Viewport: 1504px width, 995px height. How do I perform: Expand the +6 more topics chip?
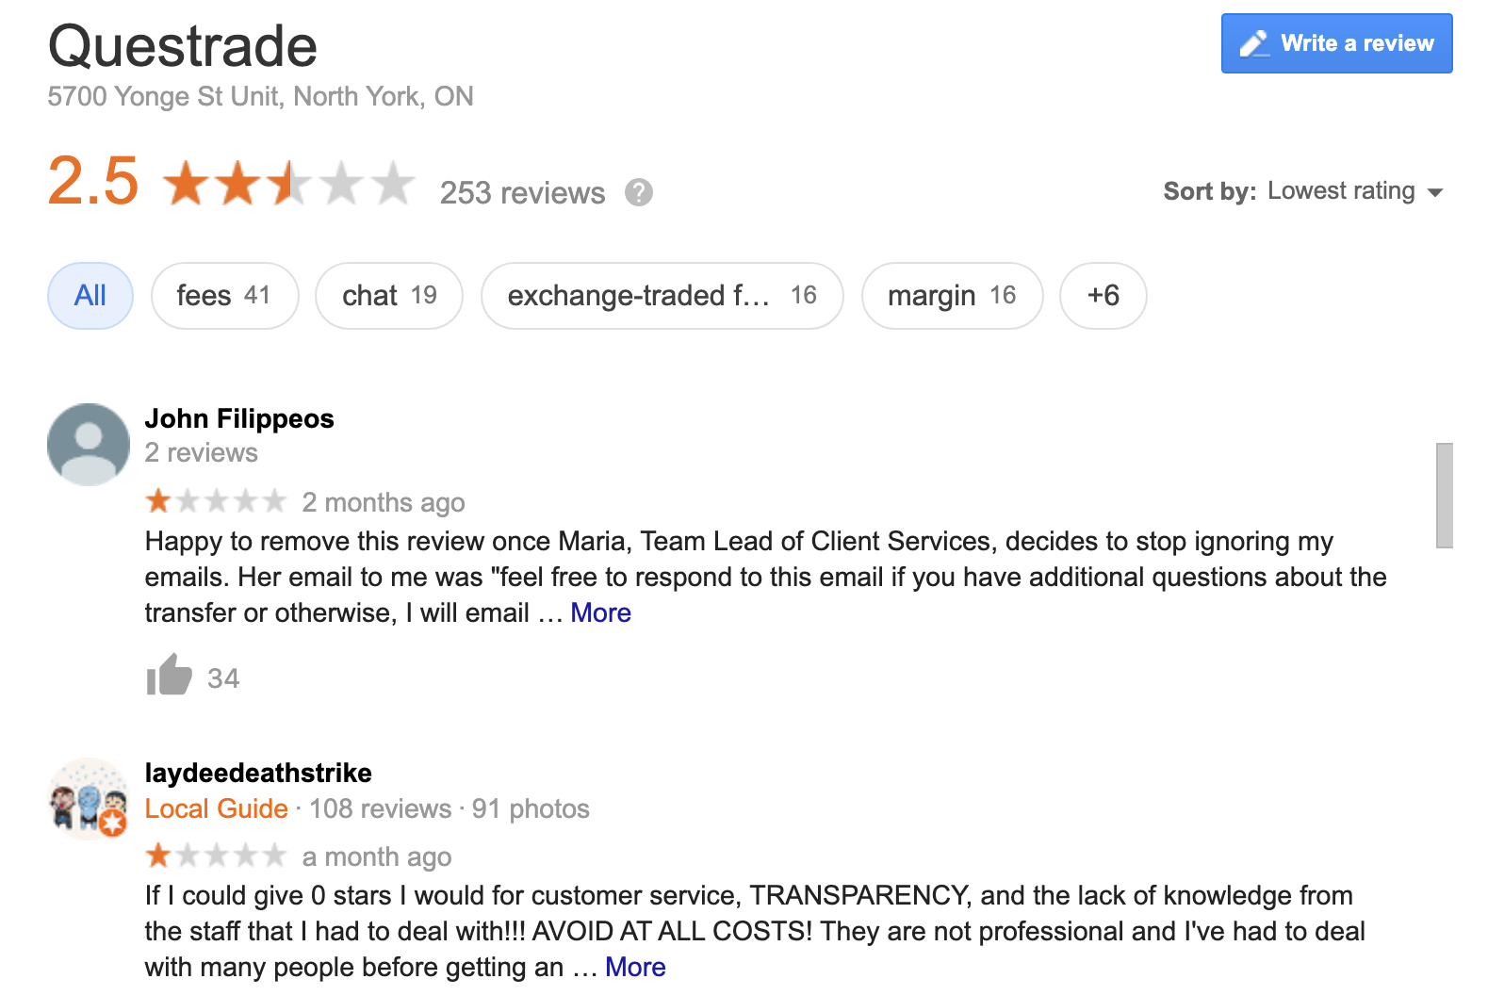[x=1103, y=296]
